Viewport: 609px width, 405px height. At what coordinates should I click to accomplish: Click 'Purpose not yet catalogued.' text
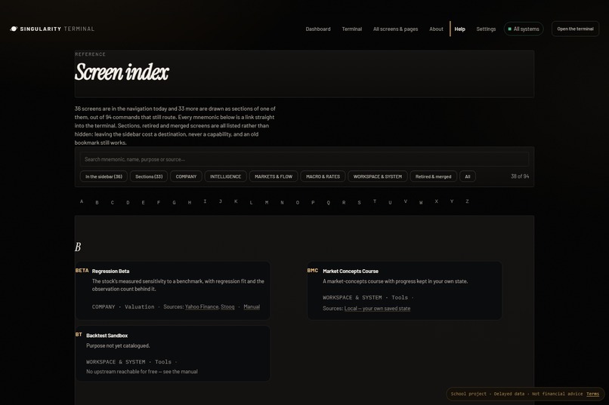click(118, 345)
